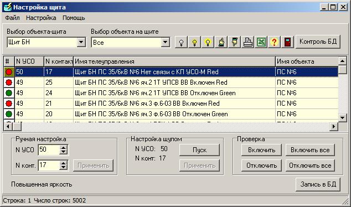The height and width of the screenshot is (207, 351).
Task: Click the red indicator of row 49 contact 25
Action: [9, 82]
